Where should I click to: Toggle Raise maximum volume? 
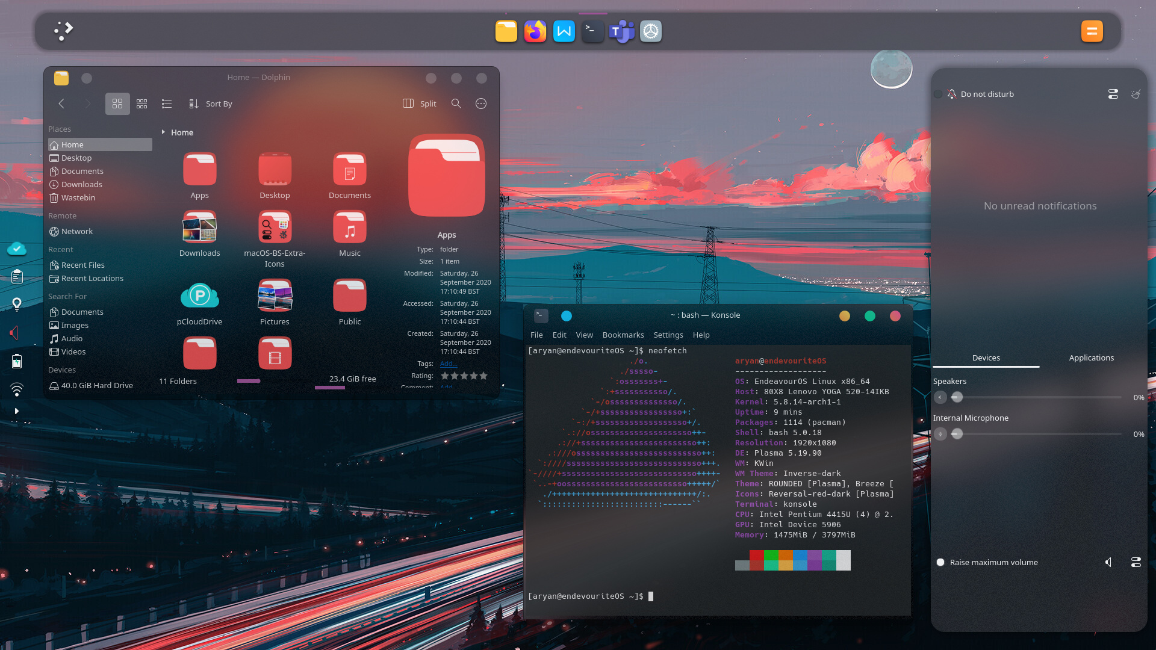click(x=940, y=562)
